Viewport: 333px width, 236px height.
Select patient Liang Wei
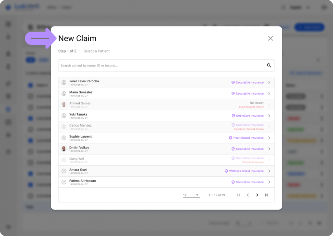pyautogui.click(x=166, y=160)
